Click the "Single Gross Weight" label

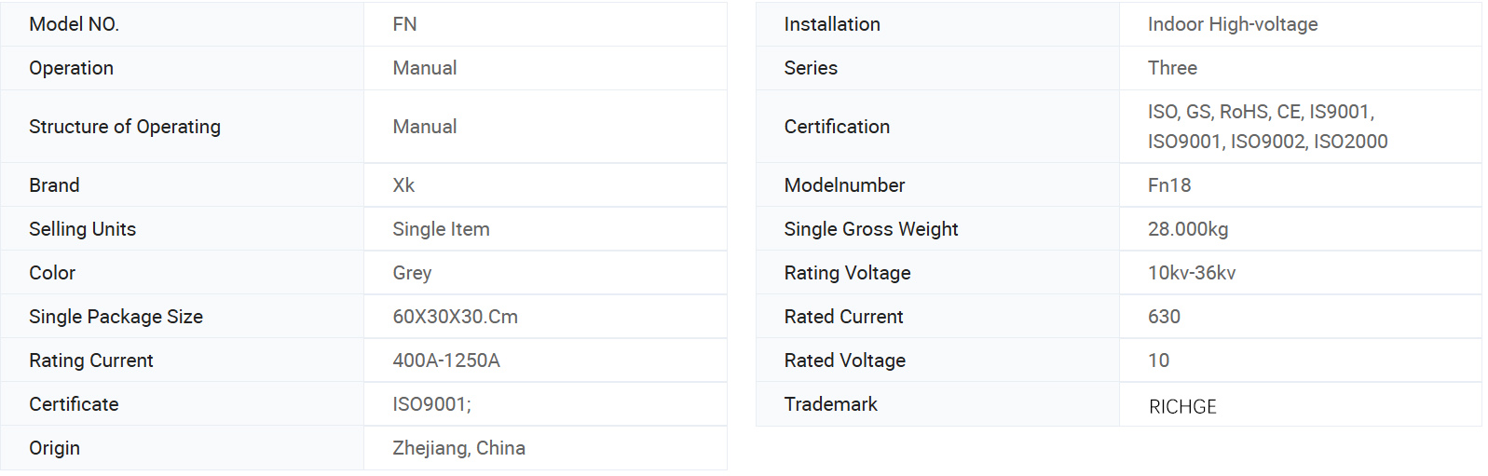pos(870,229)
